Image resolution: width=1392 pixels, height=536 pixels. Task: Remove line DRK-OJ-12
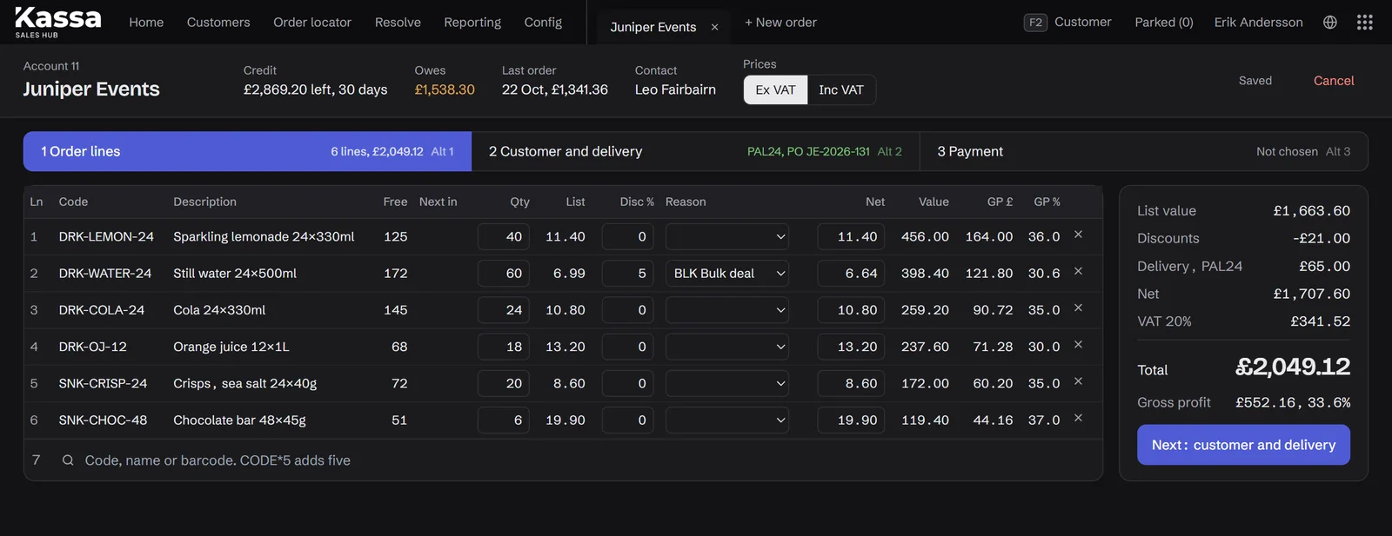click(x=1078, y=345)
